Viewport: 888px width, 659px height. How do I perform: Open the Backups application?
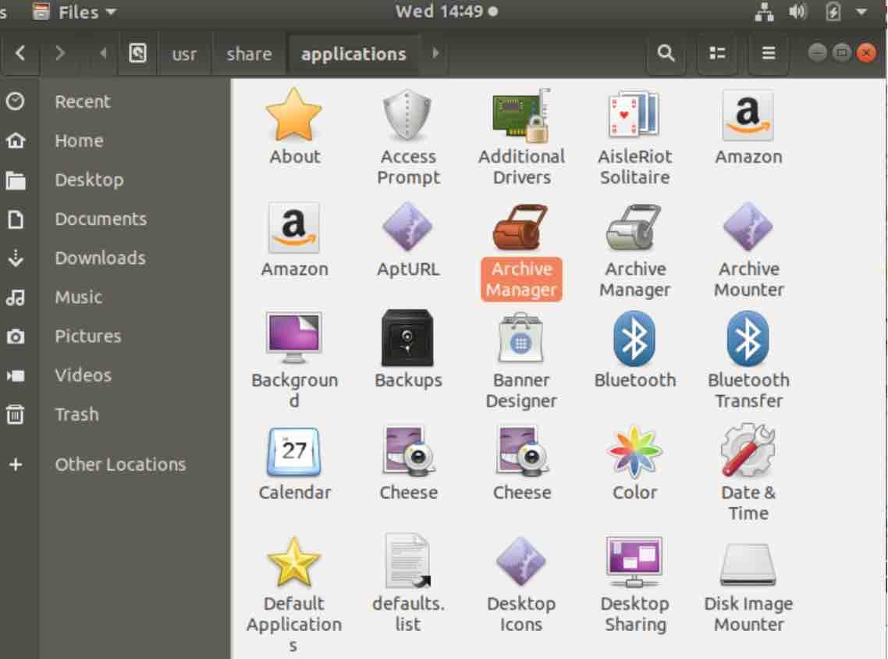pyautogui.click(x=408, y=340)
